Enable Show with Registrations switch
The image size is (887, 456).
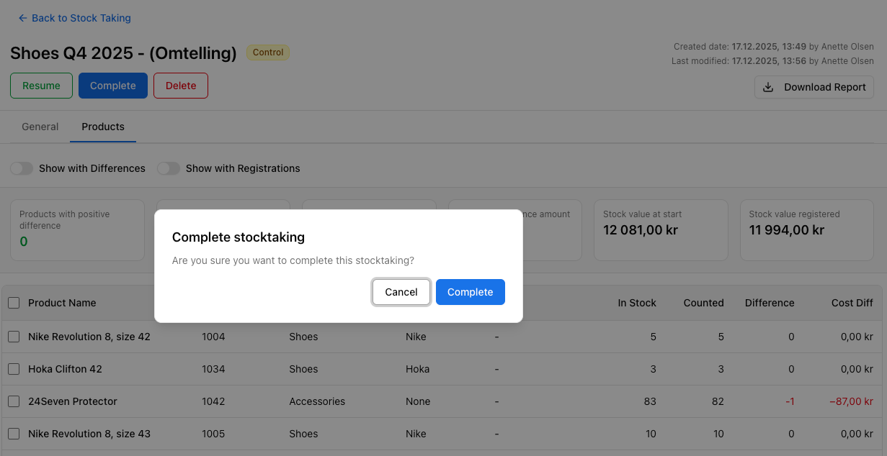169,168
